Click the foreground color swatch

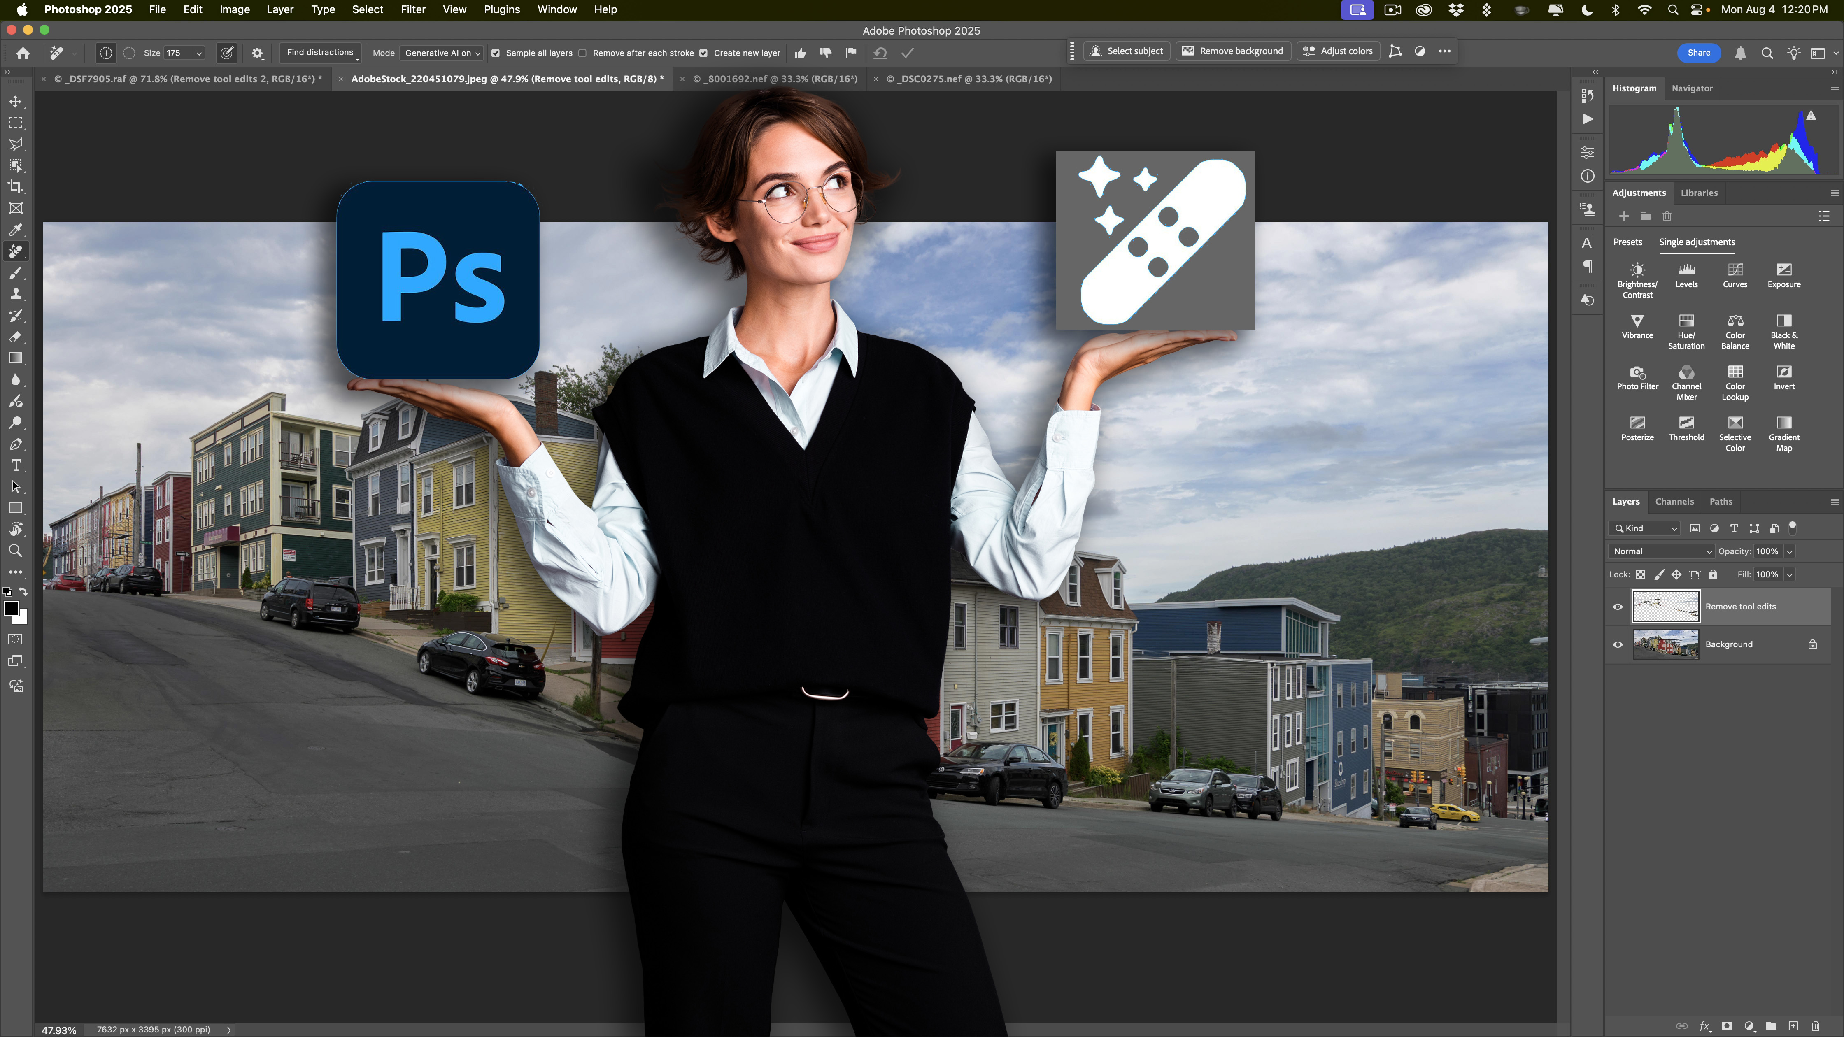(12, 608)
